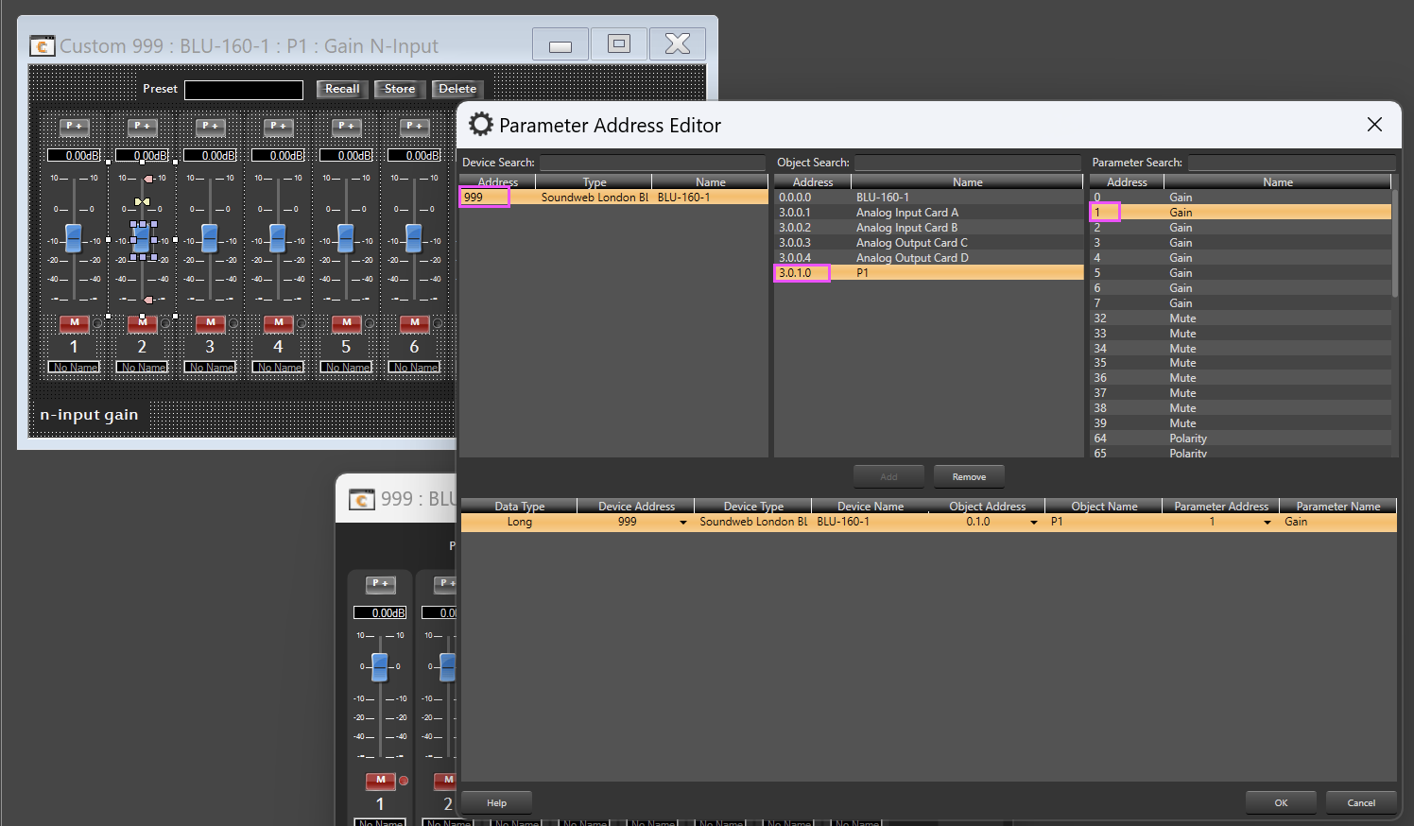The width and height of the screenshot is (1414, 826).
Task: Click the gear icon in Parameter Address Editor
Action: (x=481, y=125)
